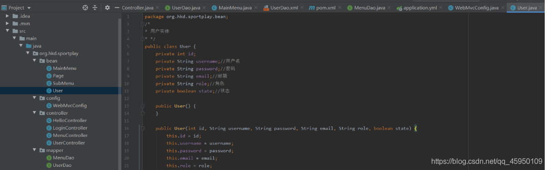The height and width of the screenshot is (170, 547).
Task: Open Project panel settings gear
Action: coord(108,8)
